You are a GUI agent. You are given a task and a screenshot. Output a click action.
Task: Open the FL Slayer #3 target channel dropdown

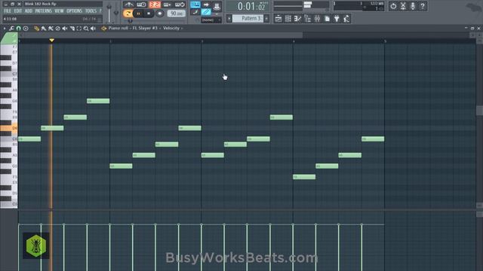(145, 28)
